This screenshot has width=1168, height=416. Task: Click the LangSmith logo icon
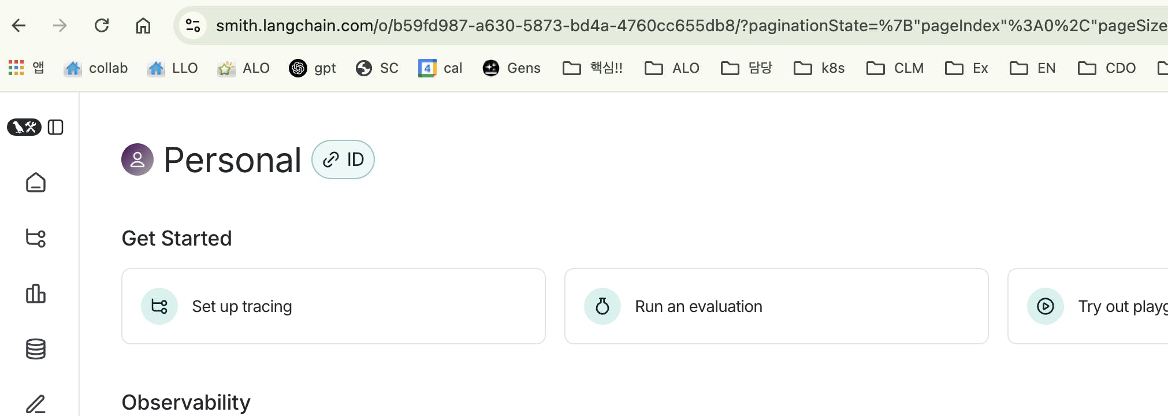[x=24, y=127]
